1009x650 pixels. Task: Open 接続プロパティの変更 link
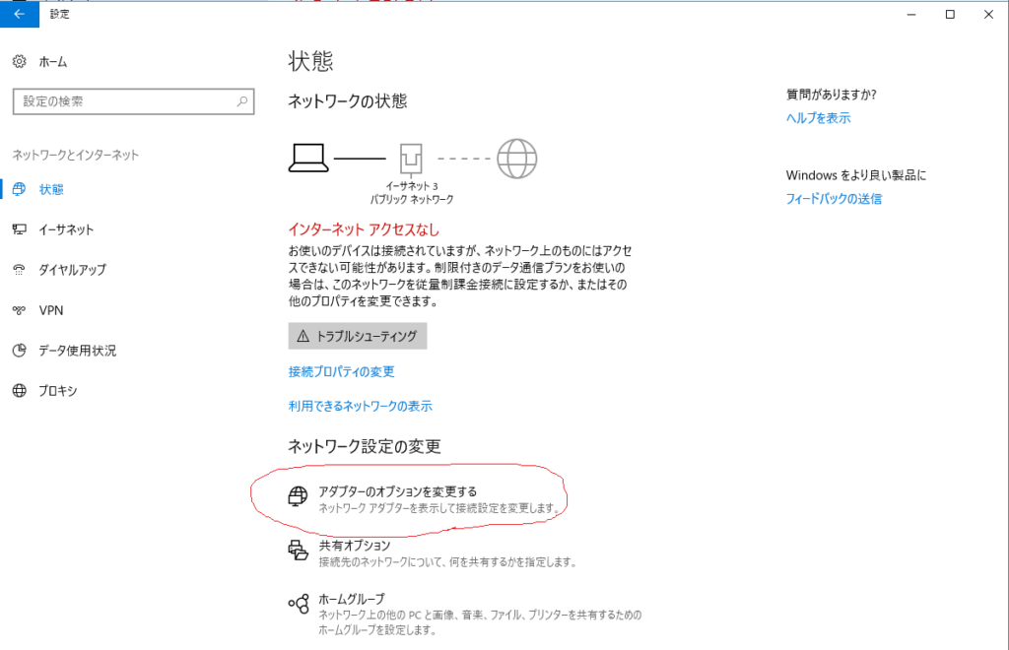(x=341, y=371)
